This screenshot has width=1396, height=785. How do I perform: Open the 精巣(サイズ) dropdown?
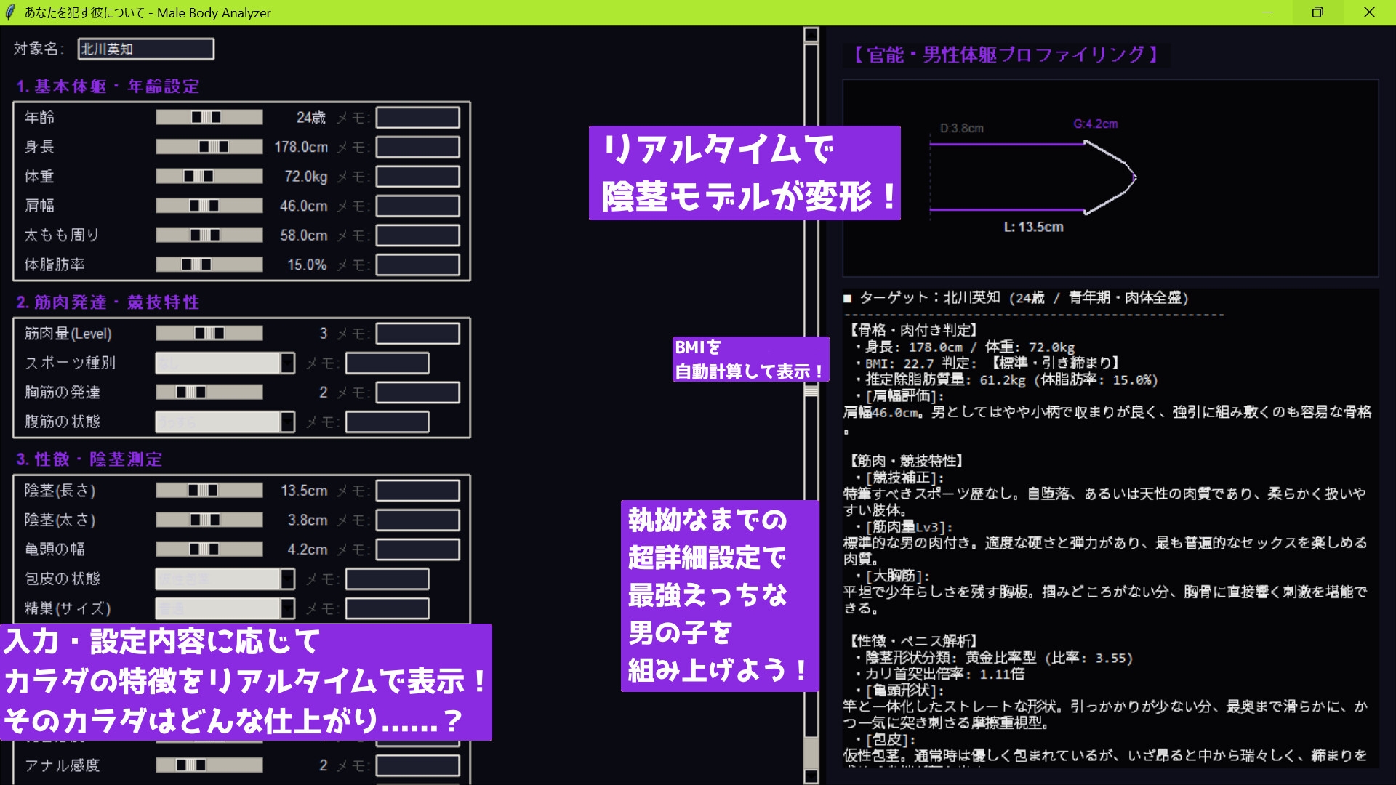pos(225,608)
